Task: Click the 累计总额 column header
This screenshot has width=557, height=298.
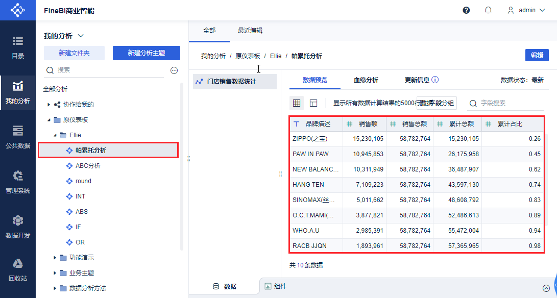Action: pyautogui.click(x=457, y=124)
